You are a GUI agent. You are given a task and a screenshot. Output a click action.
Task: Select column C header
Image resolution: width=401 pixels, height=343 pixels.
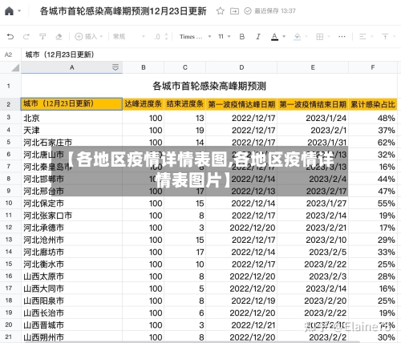pyautogui.click(x=185, y=67)
